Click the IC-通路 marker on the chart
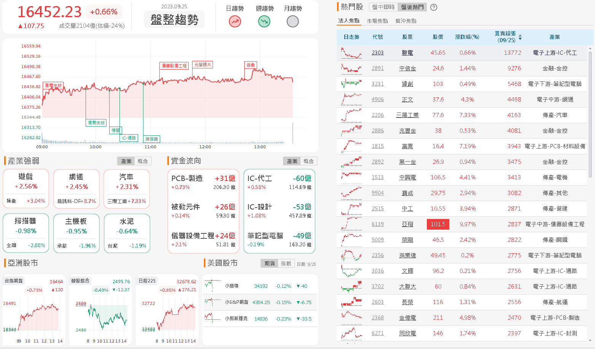This screenshot has height=349, width=595. 129,138
